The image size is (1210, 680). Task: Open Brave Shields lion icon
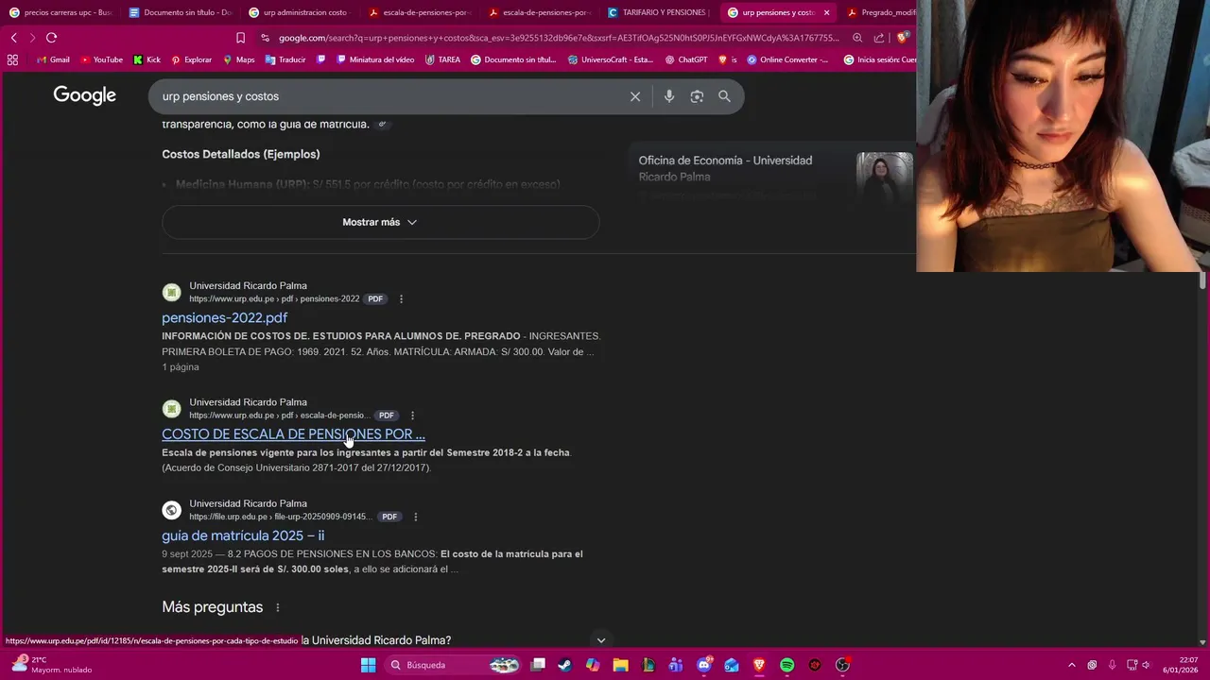pos(902,38)
